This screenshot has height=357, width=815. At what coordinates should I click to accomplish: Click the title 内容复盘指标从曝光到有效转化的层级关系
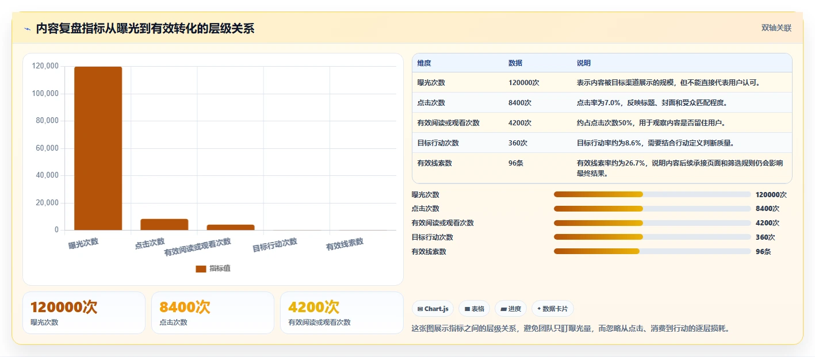click(145, 29)
